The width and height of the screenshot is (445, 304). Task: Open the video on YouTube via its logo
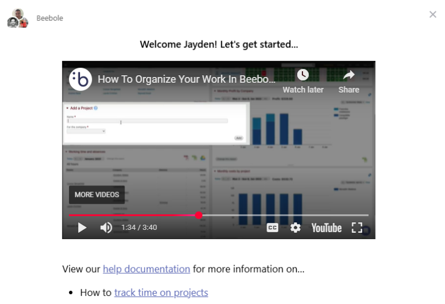click(326, 228)
